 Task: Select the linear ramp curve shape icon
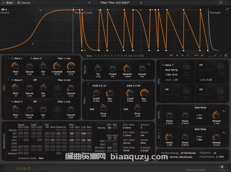pyautogui.click(x=215, y=55)
